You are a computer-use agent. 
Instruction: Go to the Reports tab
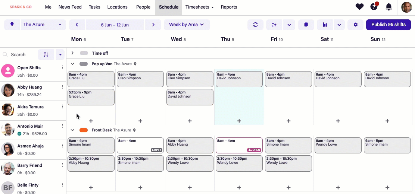coord(229,7)
